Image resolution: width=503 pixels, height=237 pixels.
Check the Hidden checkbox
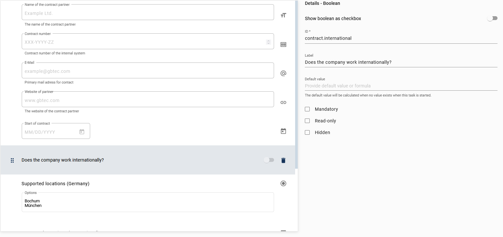[x=307, y=132]
